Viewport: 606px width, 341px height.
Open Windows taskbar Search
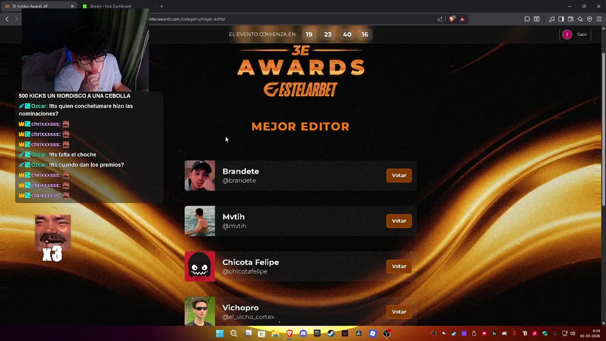(233, 333)
